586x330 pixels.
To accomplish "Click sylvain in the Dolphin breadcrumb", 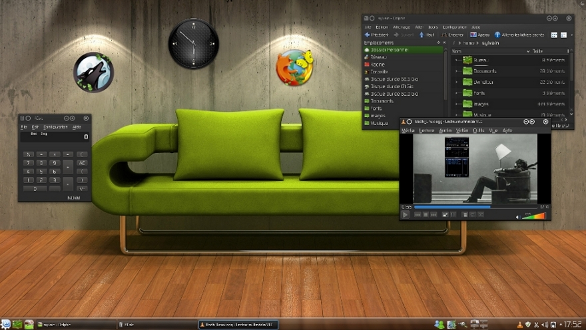I will (x=490, y=43).
